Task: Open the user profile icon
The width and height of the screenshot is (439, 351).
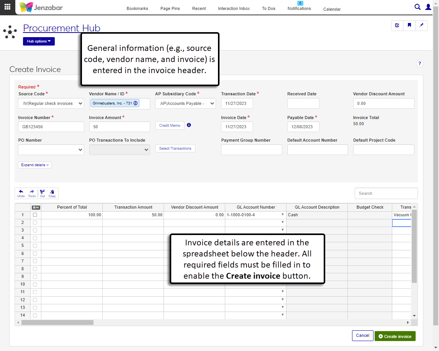Action: (x=428, y=7)
